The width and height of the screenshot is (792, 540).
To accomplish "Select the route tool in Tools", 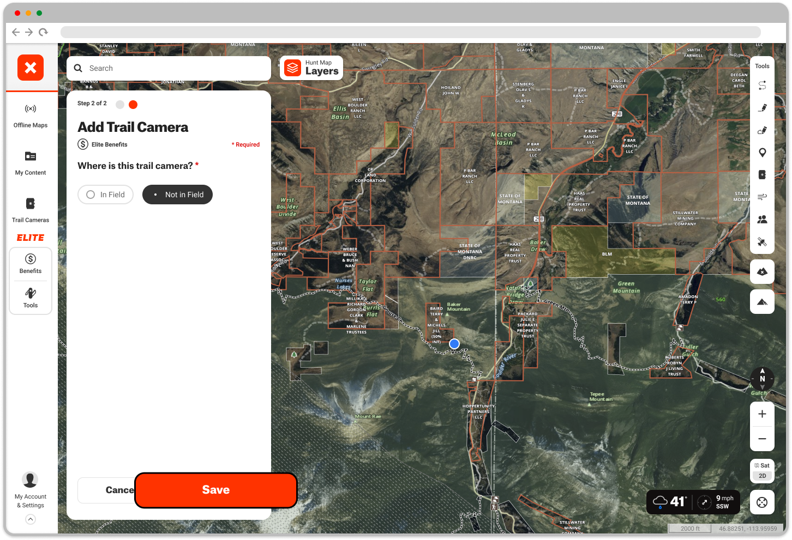I will 762,86.
